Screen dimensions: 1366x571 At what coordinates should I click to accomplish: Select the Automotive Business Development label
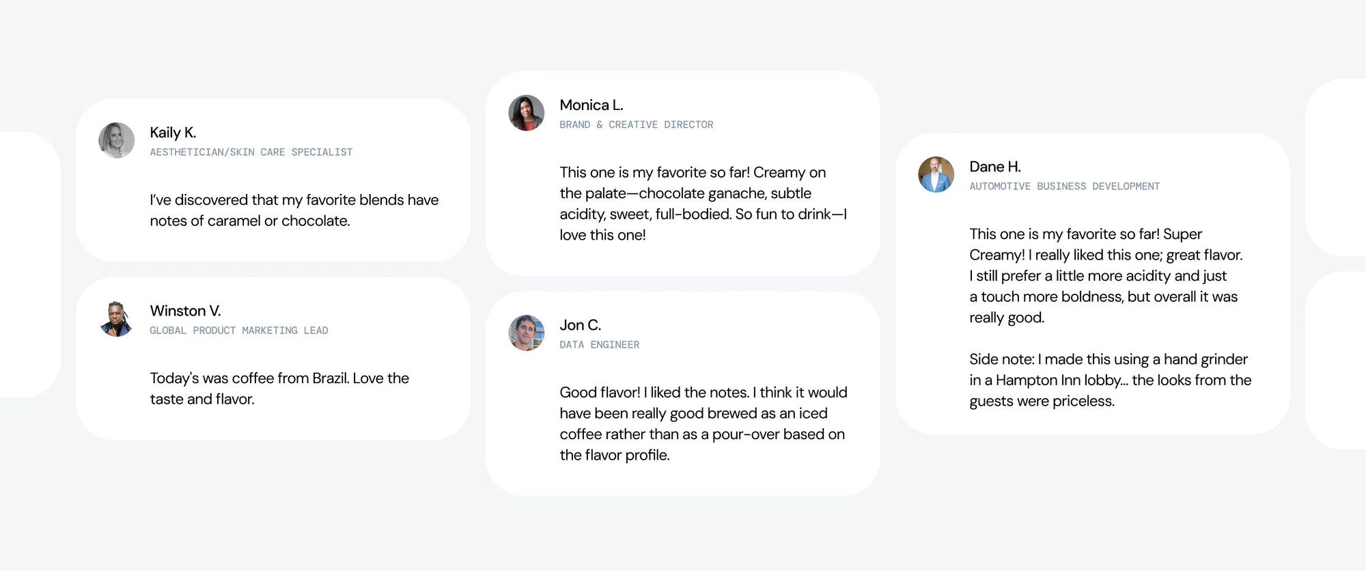click(x=1064, y=186)
